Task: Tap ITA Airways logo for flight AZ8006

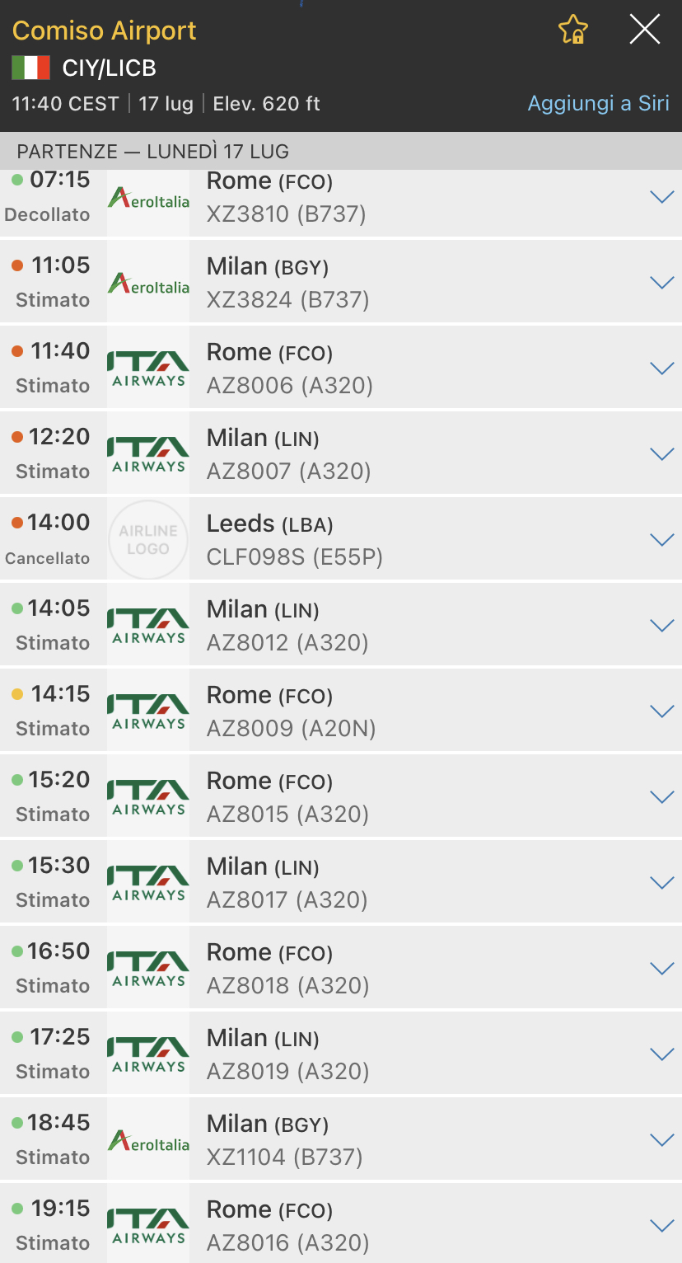Action: point(148,369)
